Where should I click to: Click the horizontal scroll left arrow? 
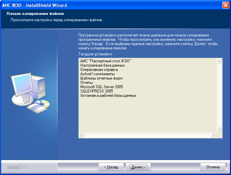82,135
